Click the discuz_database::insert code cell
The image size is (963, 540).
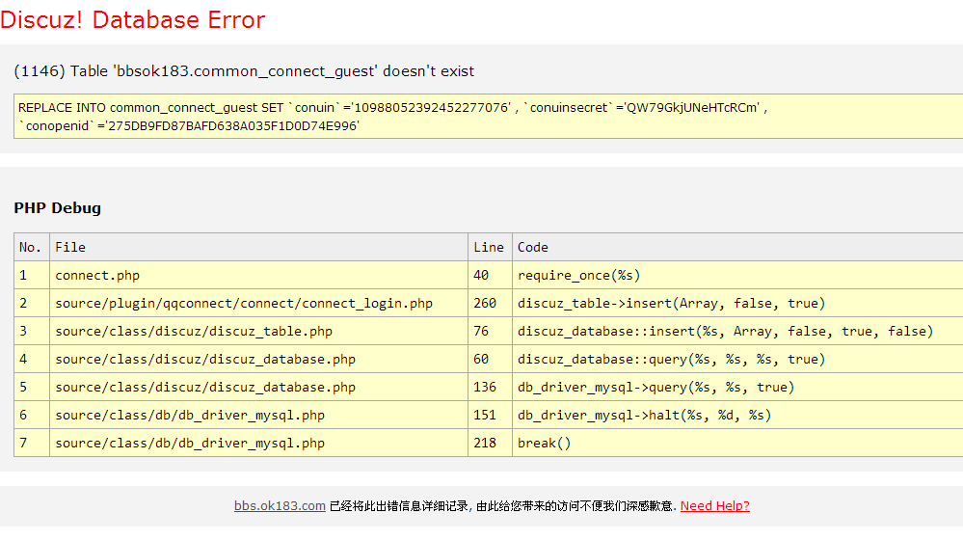tap(737, 331)
